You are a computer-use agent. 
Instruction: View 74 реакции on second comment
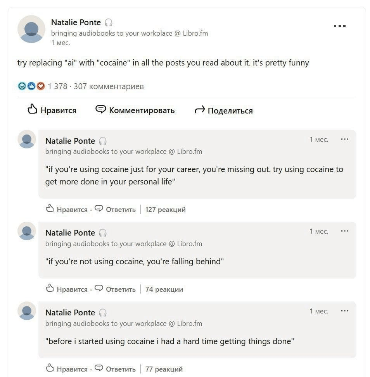tap(164, 289)
